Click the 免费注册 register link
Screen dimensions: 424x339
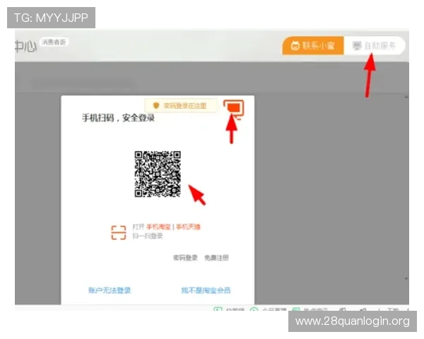(x=216, y=258)
